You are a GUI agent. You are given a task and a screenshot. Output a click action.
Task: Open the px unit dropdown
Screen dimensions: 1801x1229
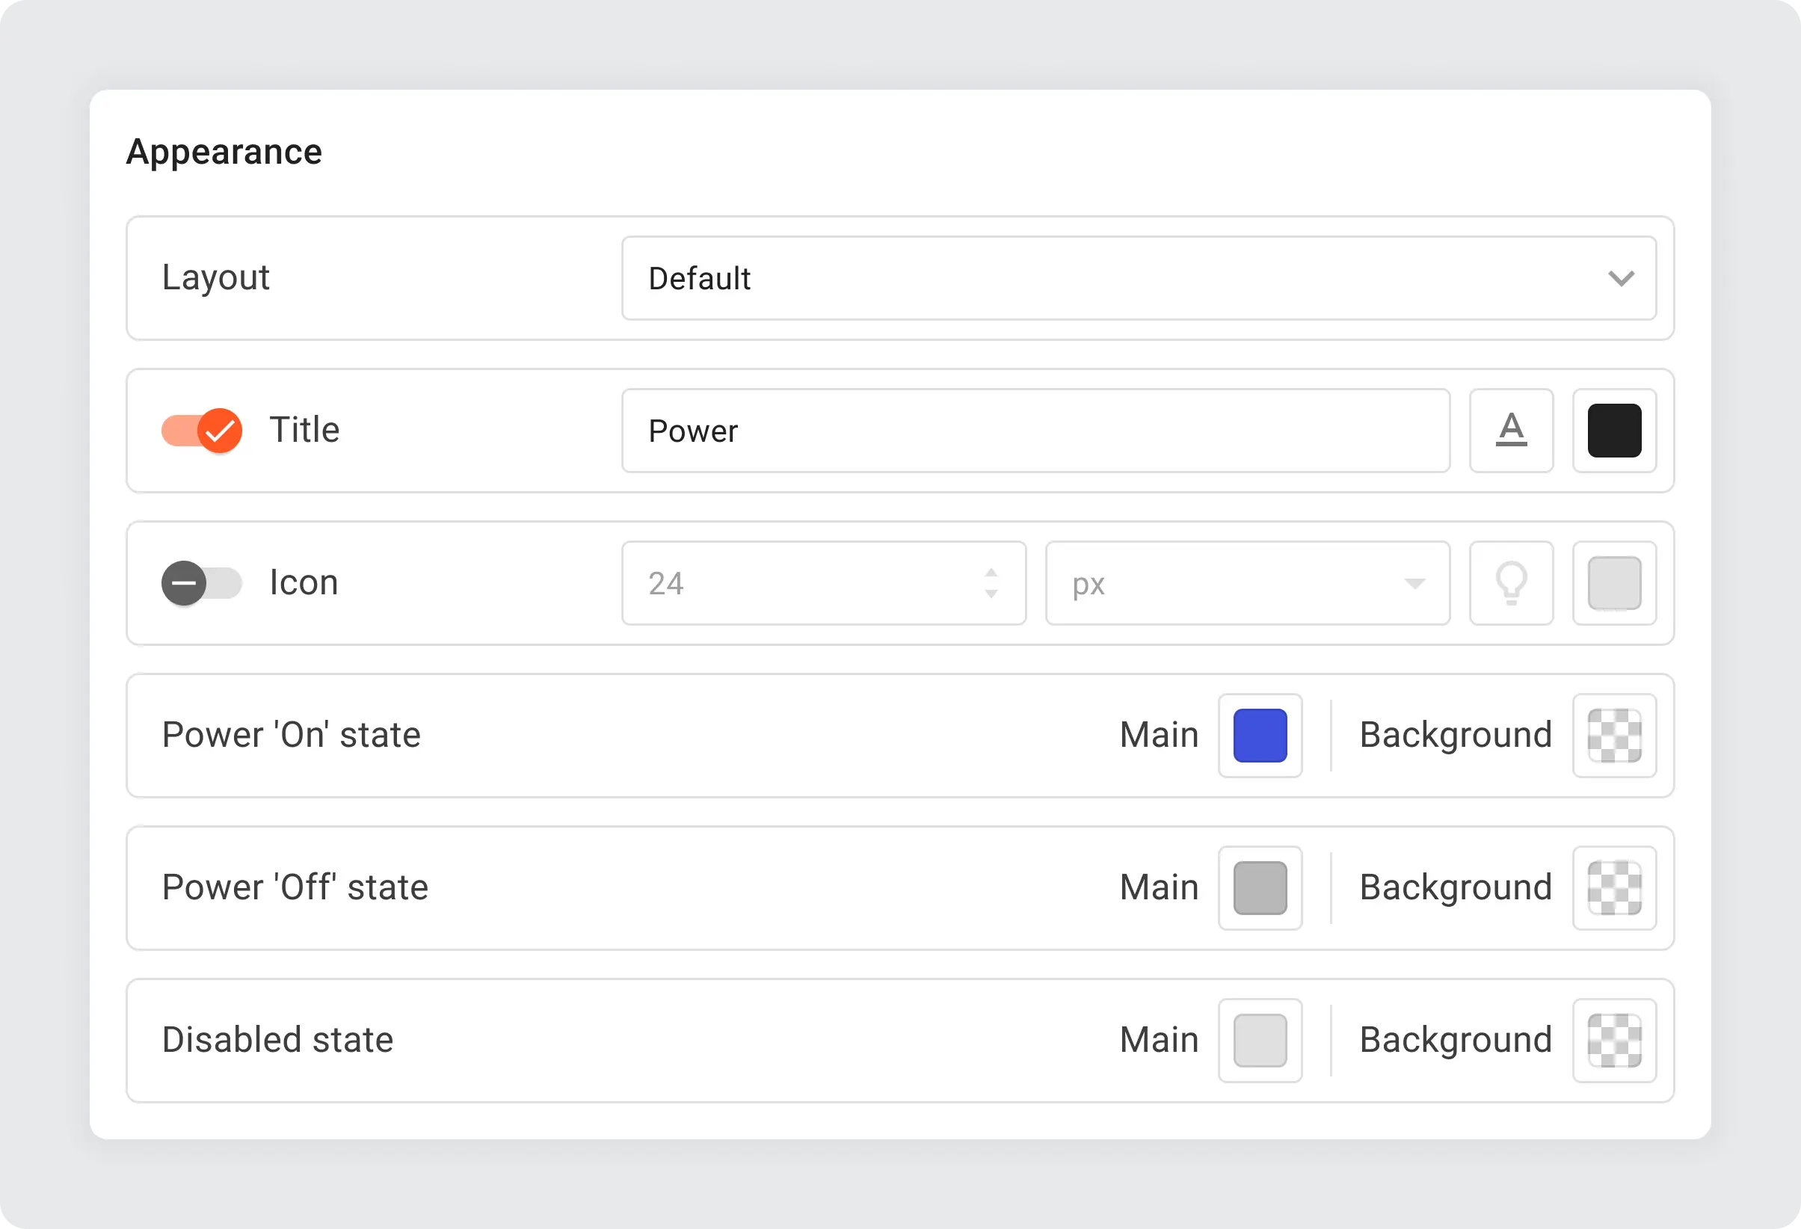(1247, 583)
